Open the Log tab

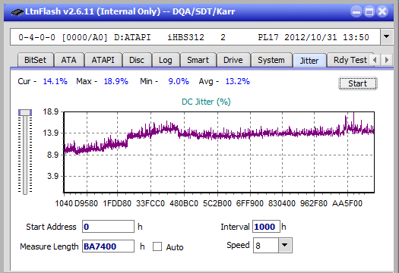tap(166, 60)
